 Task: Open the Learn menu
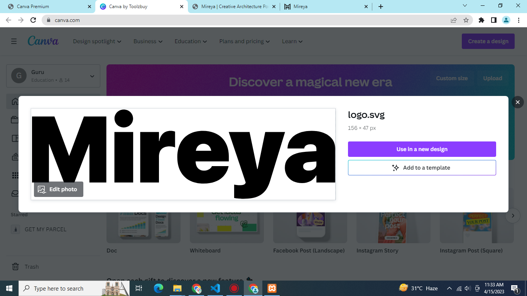pyautogui.click(x=292, y=41)
